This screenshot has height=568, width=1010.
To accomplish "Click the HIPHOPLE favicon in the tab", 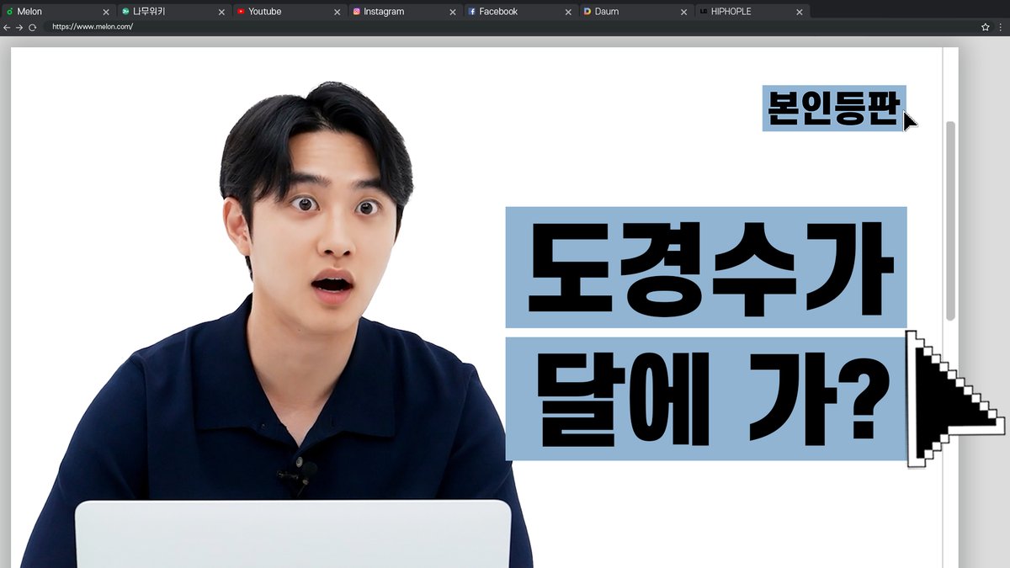I will coord(704,12).
